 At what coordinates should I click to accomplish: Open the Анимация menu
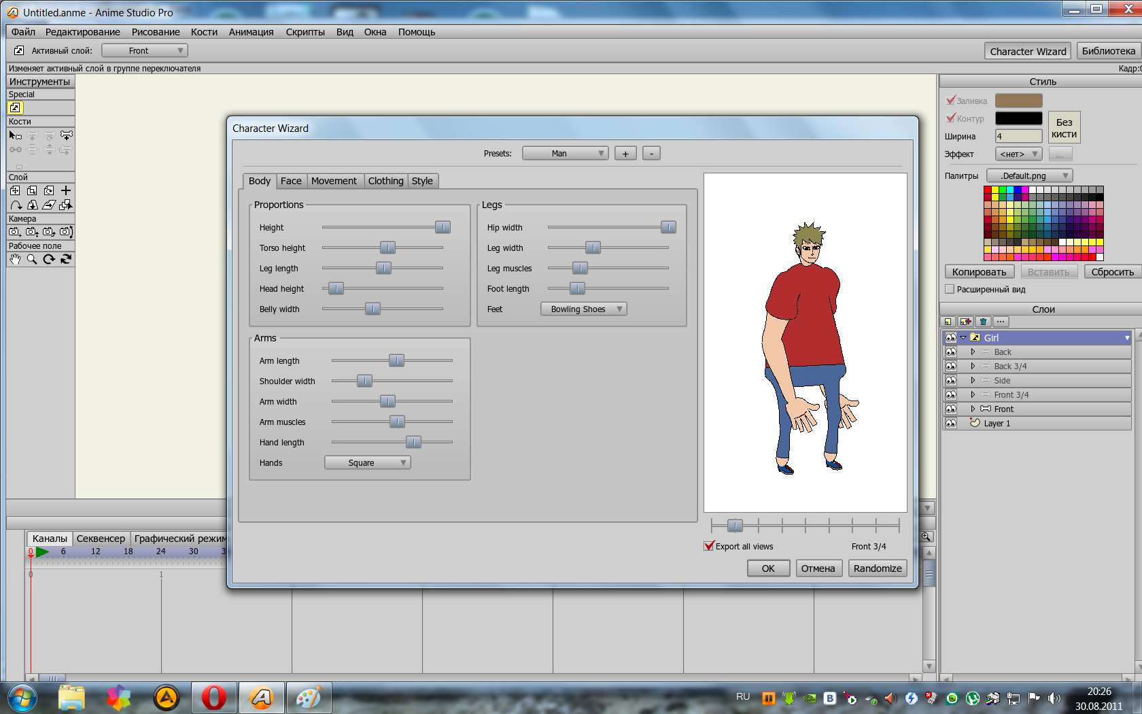[x=251, y=32]
